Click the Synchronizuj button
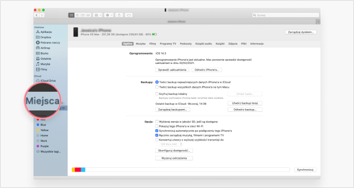This screenshot has height=188, width=354. (x=305, y=170)
